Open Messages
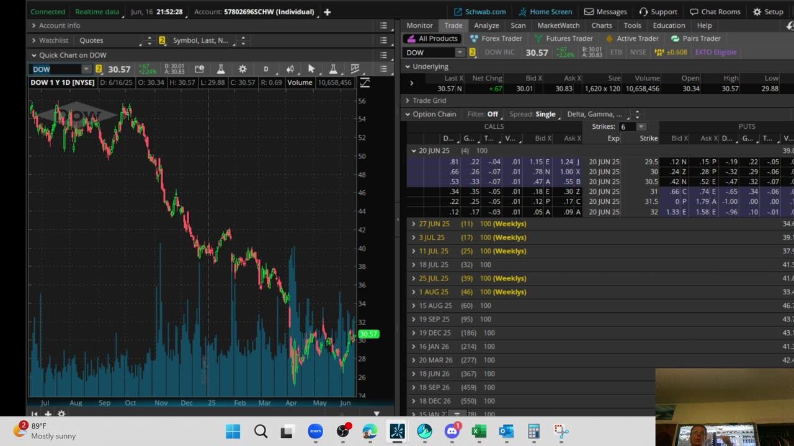This screenshot has width=794, height=446. click(605, 12)
